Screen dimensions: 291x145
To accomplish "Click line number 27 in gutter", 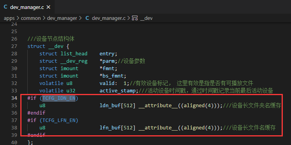I will click(x=14, y=46).
